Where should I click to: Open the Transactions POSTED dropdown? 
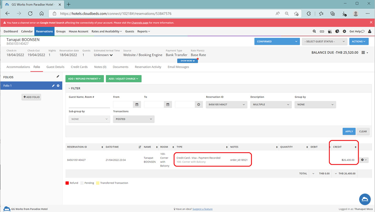133,119
